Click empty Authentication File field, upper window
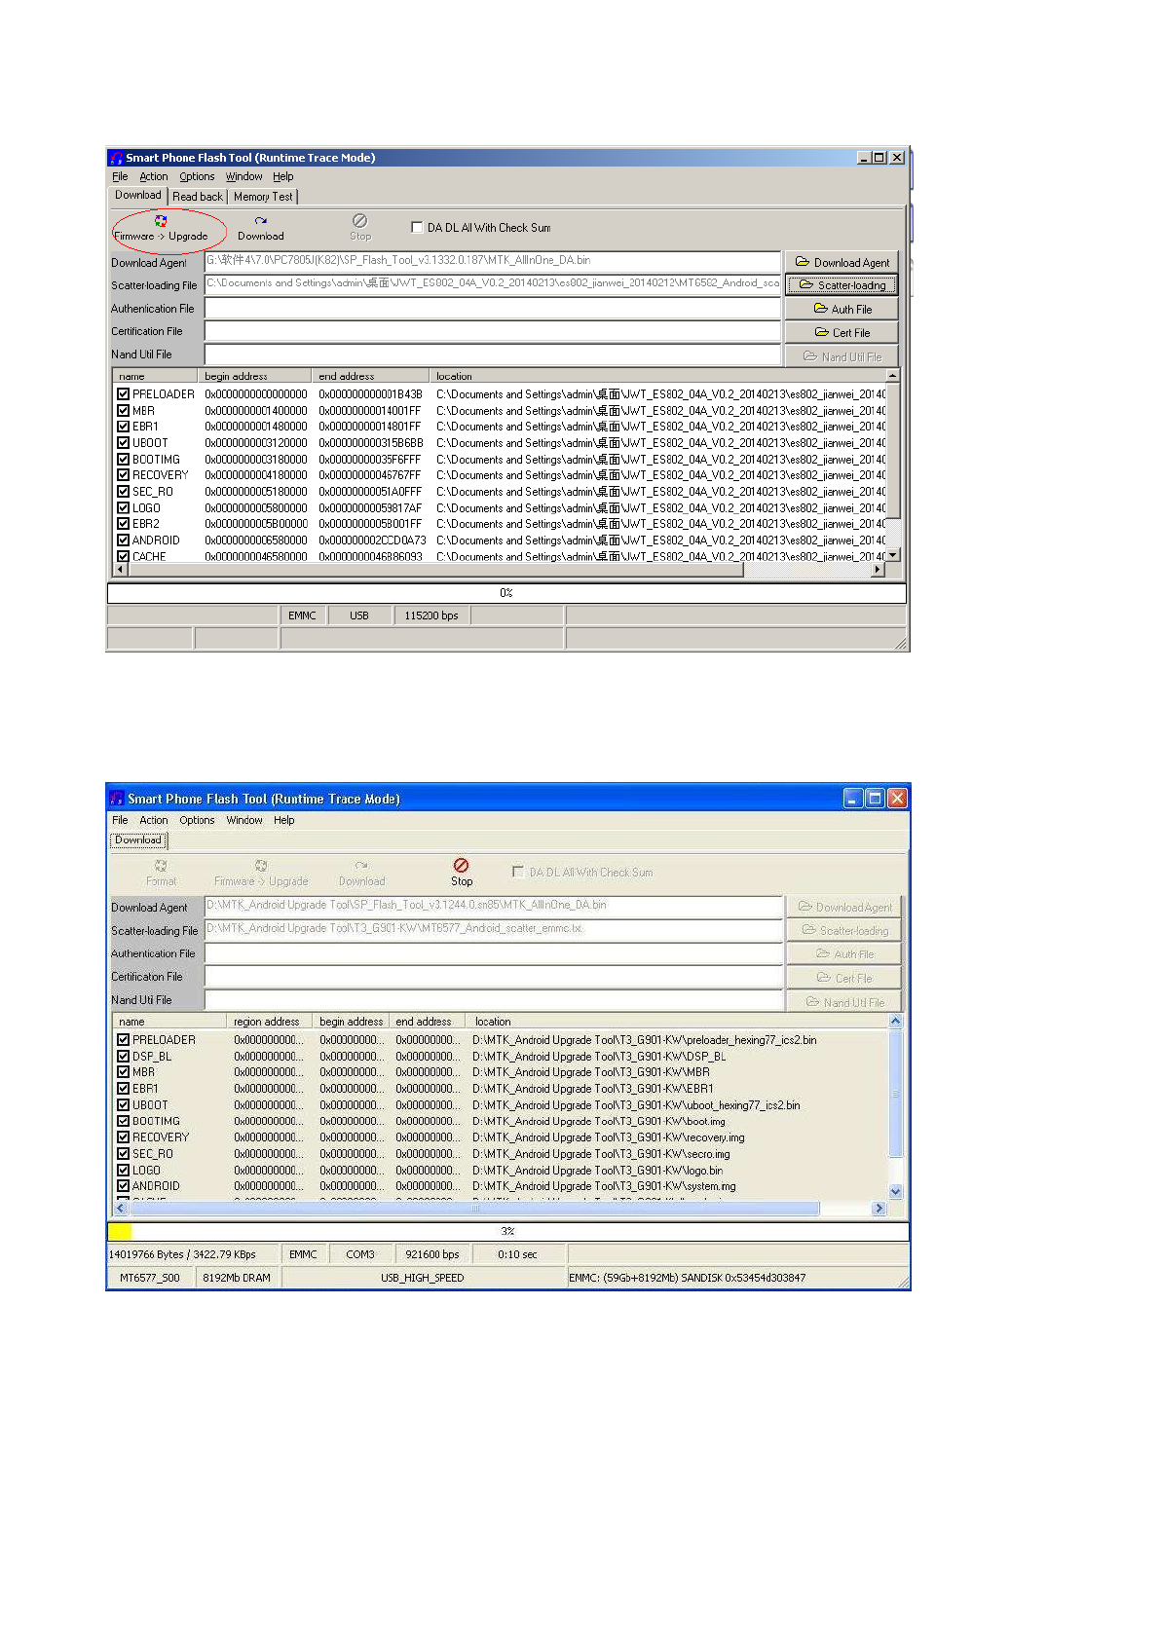Viewport: 1160px width, 1640px height. pos(493,308)
